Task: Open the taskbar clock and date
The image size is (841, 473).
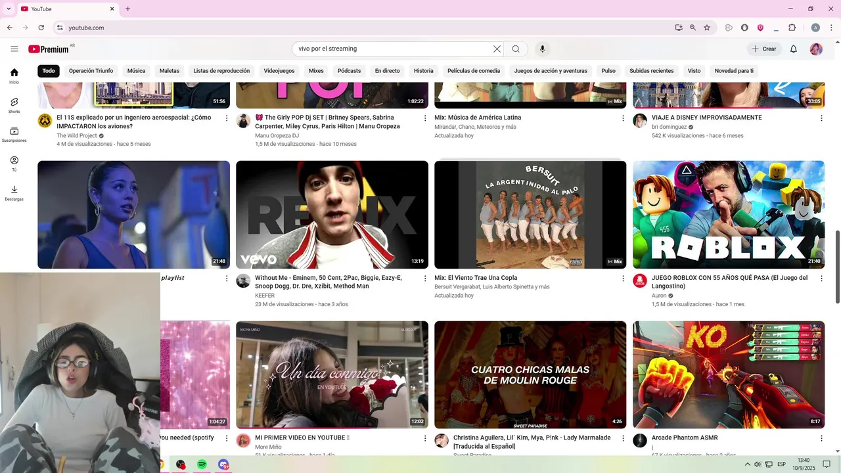Action: [x=803, y=464]
